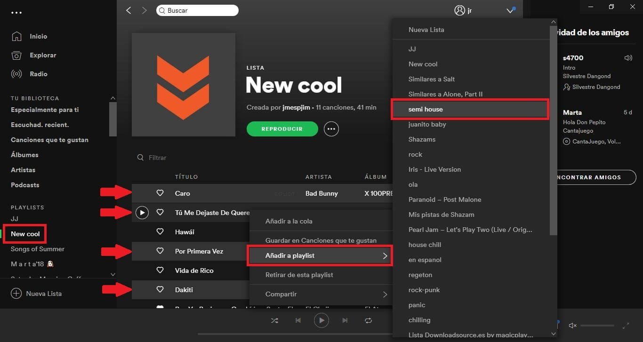
Task: Click the Buscar search field
Action: pos(197,10)
